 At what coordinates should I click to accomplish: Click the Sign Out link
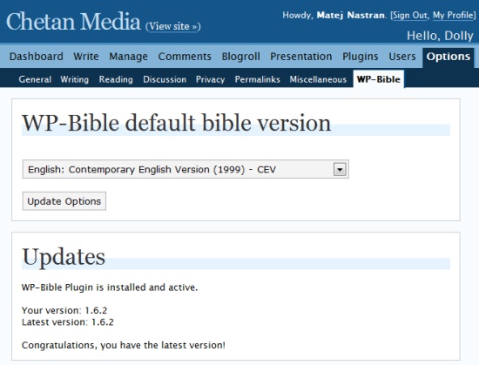pos(410,16)
